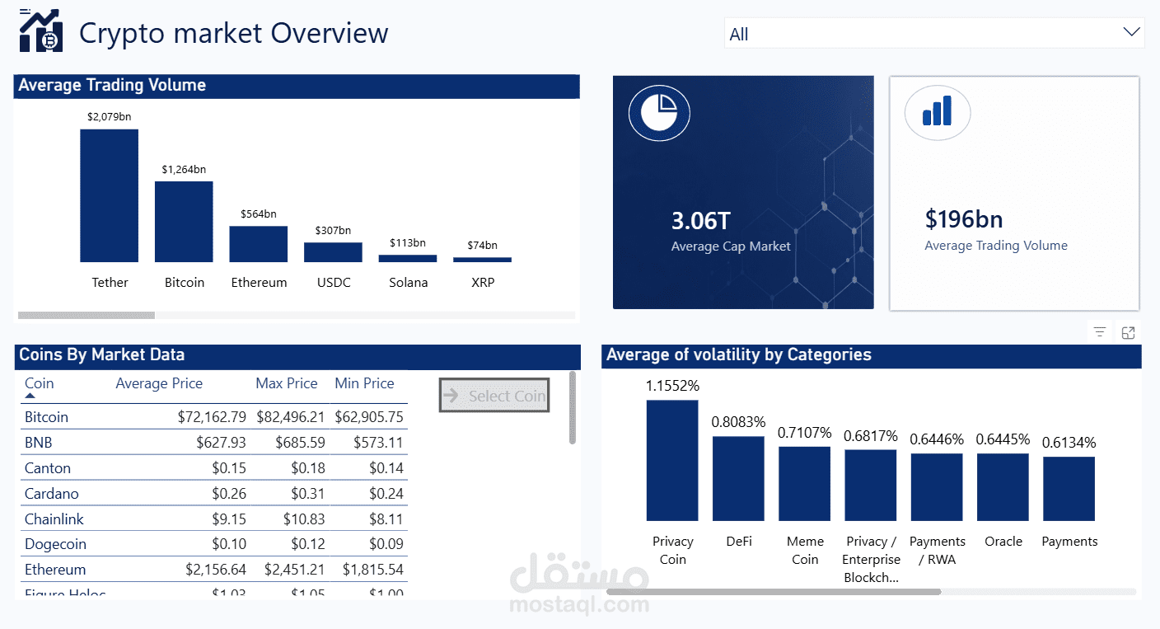The image size is (1160, 629).
Task: Click the Payments / RWA volatility bar
Action: pos(937,487)
